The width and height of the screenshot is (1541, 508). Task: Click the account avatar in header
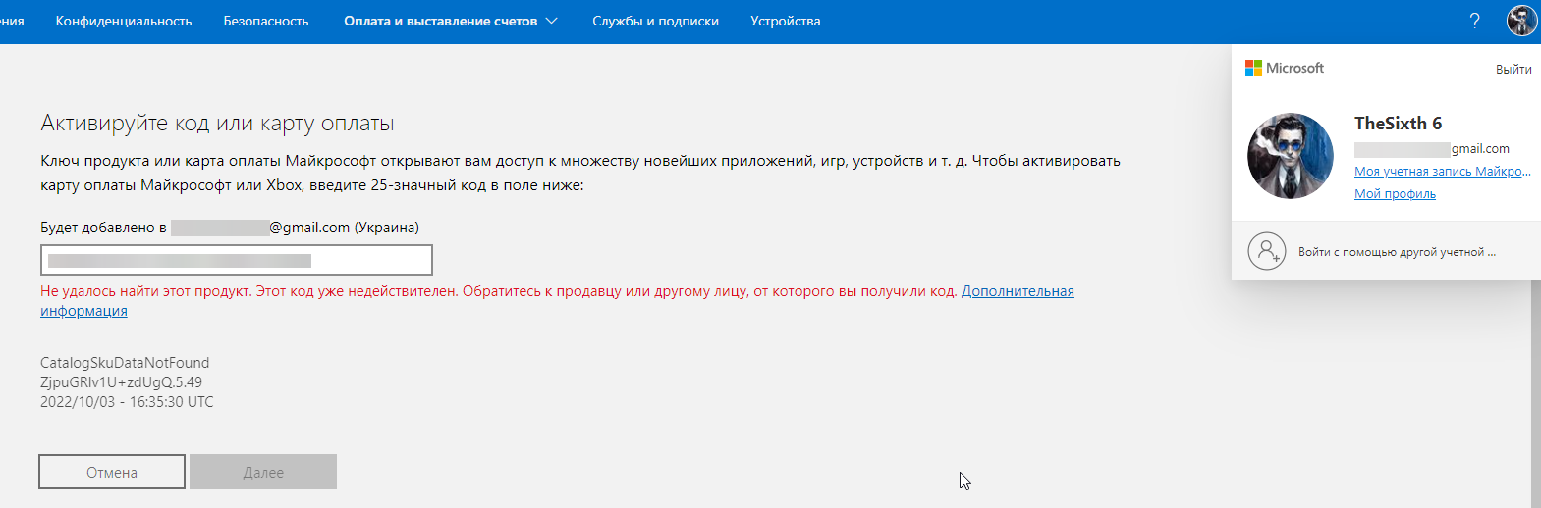[x=1521, y=21]
